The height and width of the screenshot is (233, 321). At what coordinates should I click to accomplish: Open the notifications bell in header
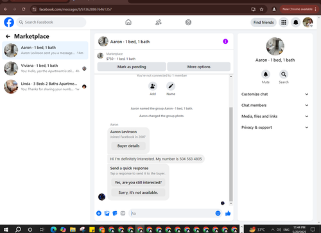(296, 23)
